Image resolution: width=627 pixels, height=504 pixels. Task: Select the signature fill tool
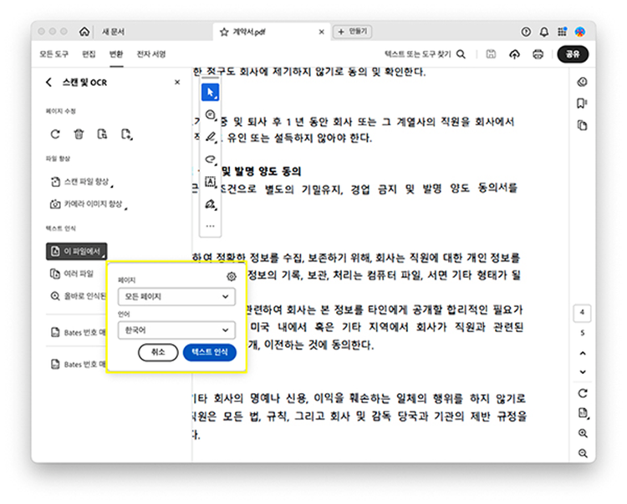tap(211, 204)
